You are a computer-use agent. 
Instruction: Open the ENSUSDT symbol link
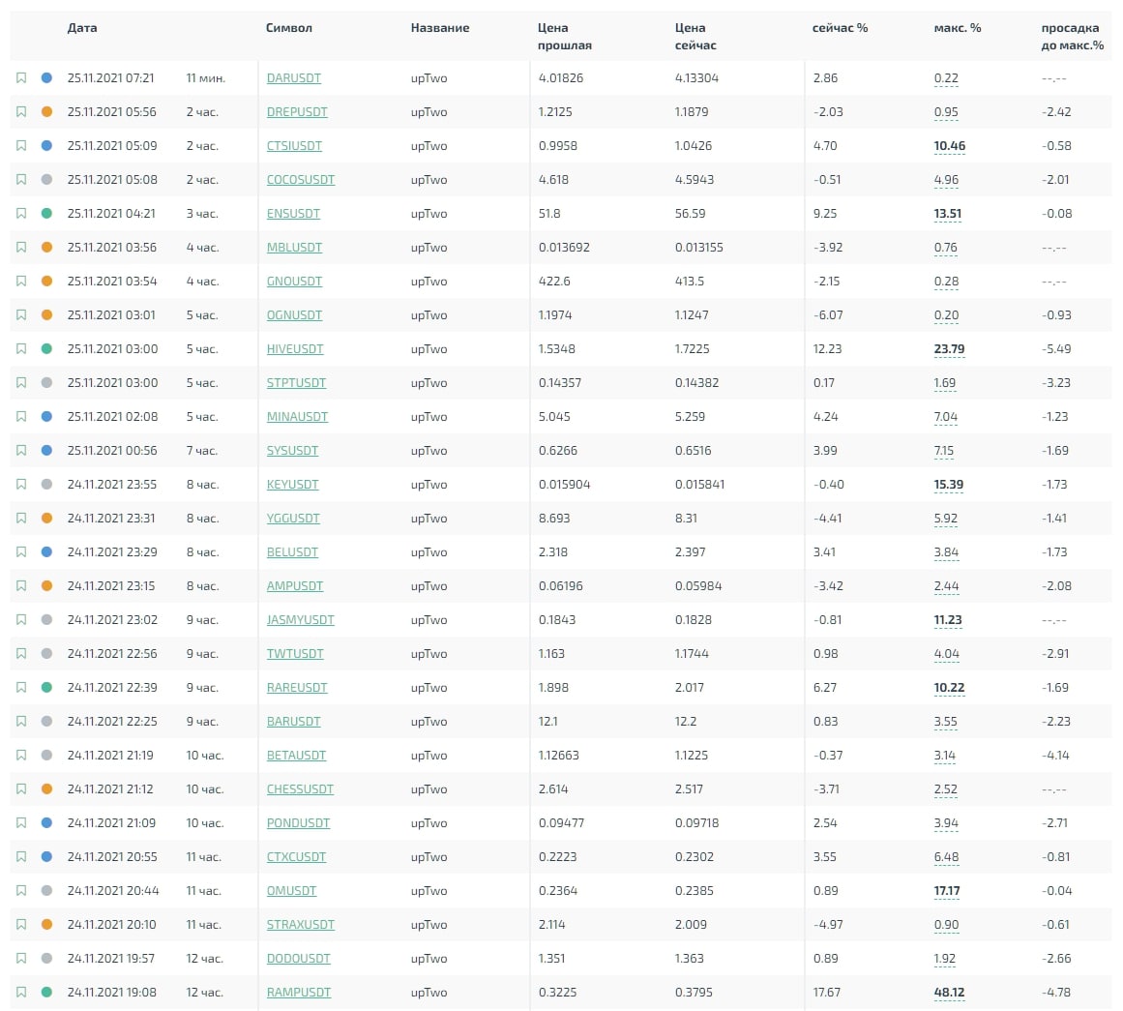293,214
